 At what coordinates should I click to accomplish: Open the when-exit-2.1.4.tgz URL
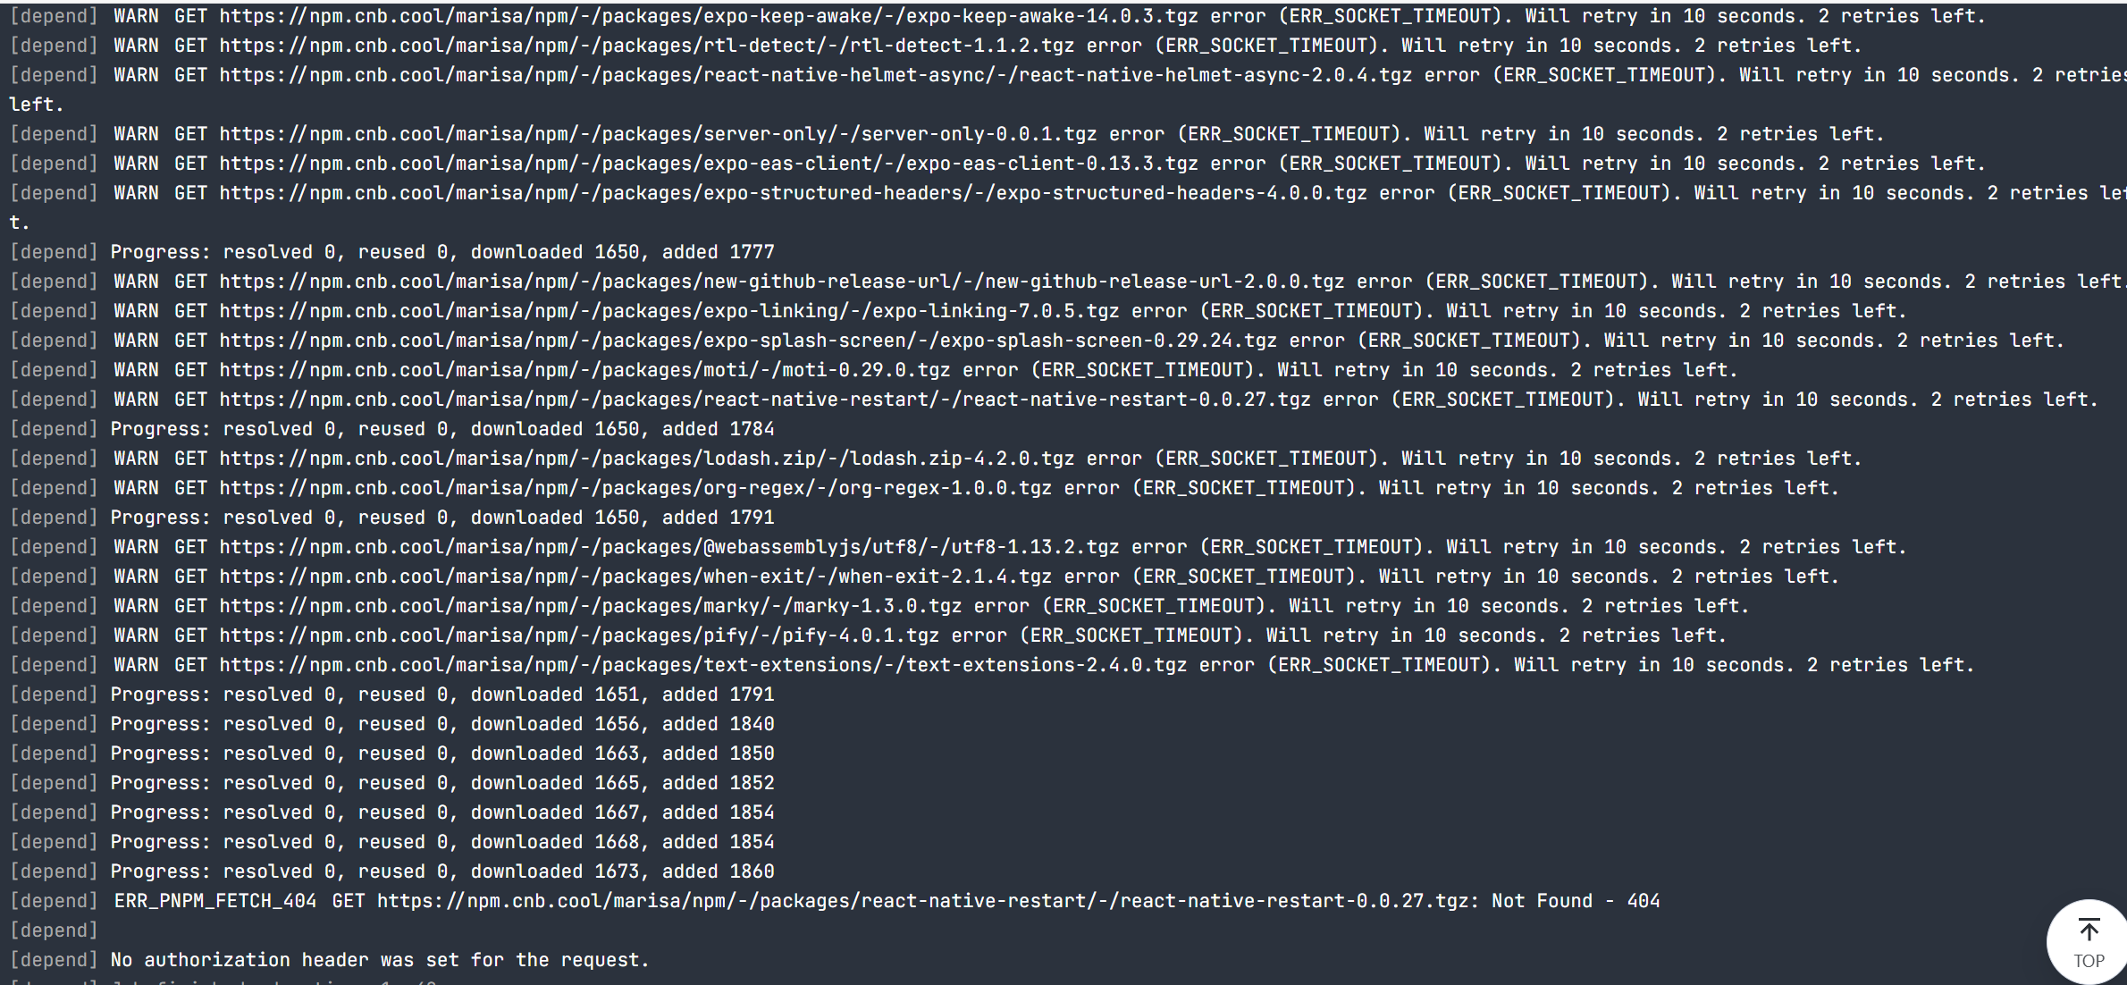635,577
